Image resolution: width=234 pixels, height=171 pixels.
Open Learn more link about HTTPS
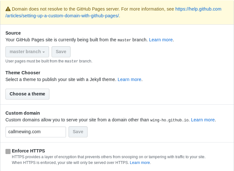click(x=140, y=163)
